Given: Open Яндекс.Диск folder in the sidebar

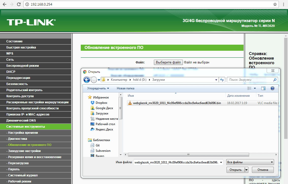Looking at the screenshot, I should (x=104, y=129).
